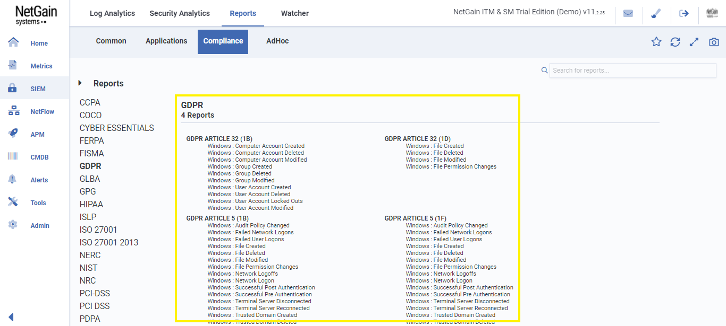Click the logout arrow icon
Viewport: 726px width, 326px height.
pos(684,14)
